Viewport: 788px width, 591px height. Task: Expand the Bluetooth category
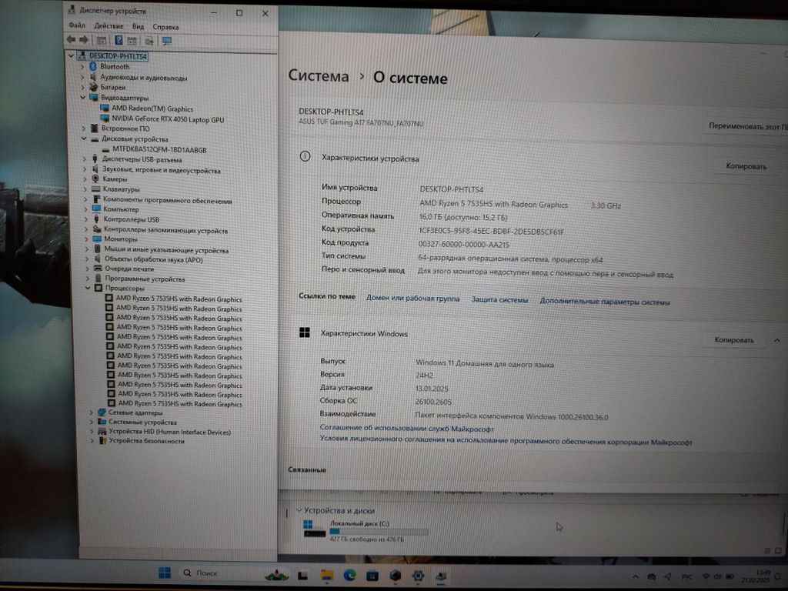coord(82,67)
